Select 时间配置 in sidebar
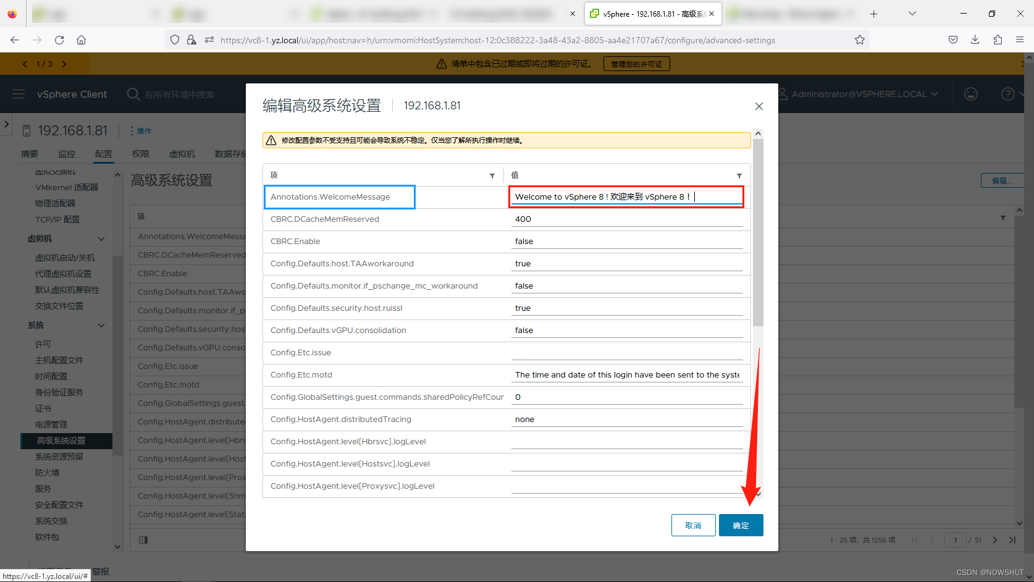1034x582 pixels. pos(51,376)
